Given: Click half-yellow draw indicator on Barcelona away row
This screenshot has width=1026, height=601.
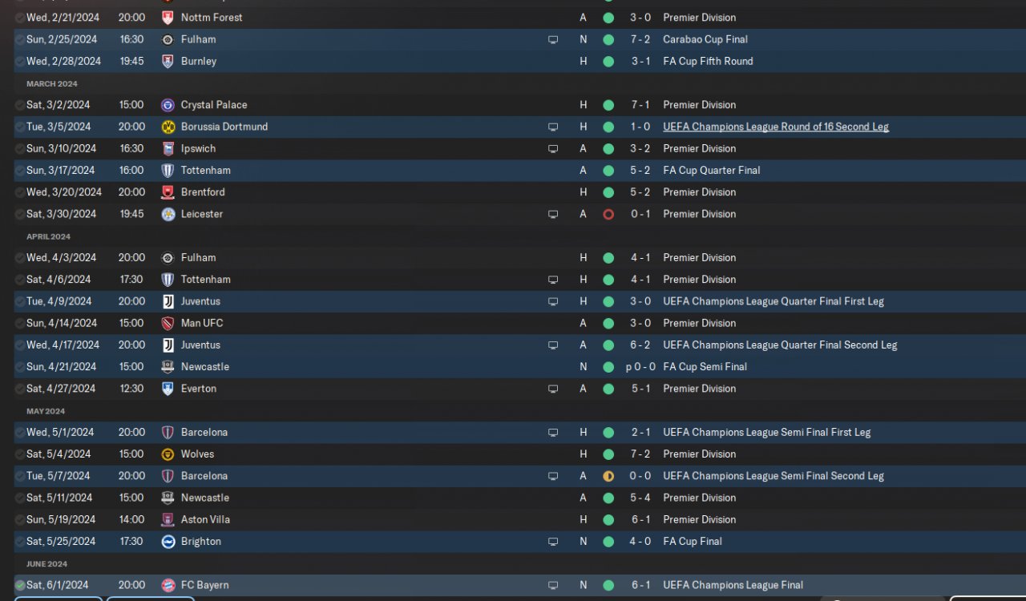Looking at the screenshot, I should (608, 476).
